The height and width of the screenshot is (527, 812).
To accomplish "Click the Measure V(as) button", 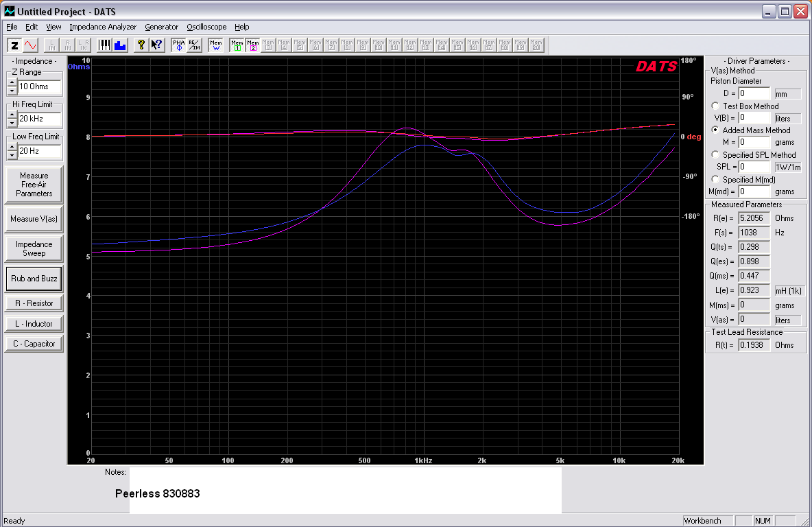I will [x=34, y=219].
